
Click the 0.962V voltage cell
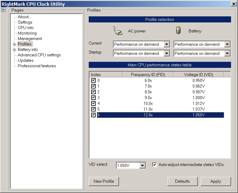point(199,86)
